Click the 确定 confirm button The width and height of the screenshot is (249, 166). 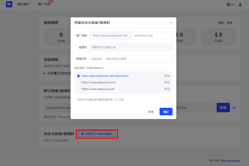166,112
